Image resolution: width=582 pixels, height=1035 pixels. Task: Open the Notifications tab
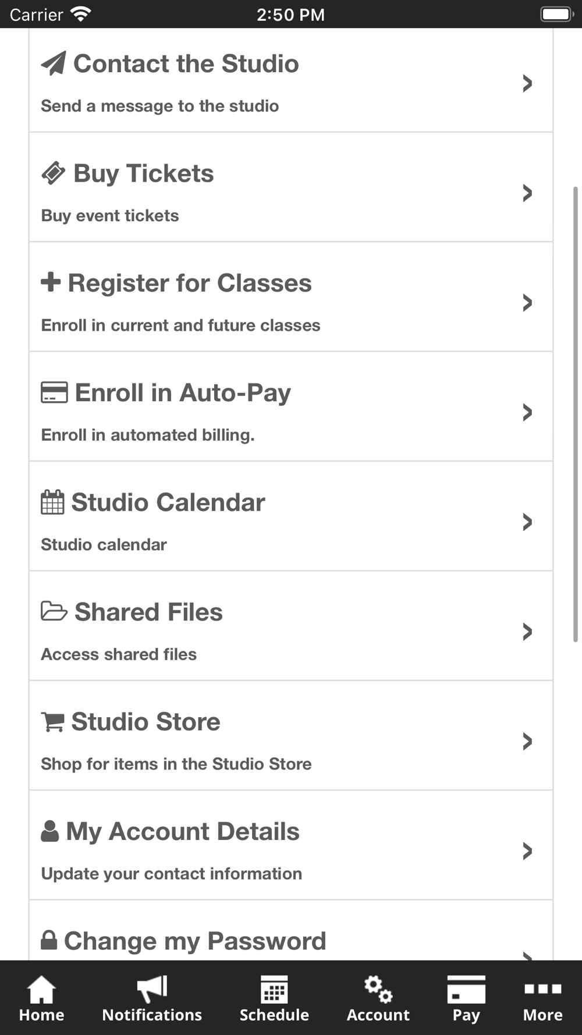[152, 999]
